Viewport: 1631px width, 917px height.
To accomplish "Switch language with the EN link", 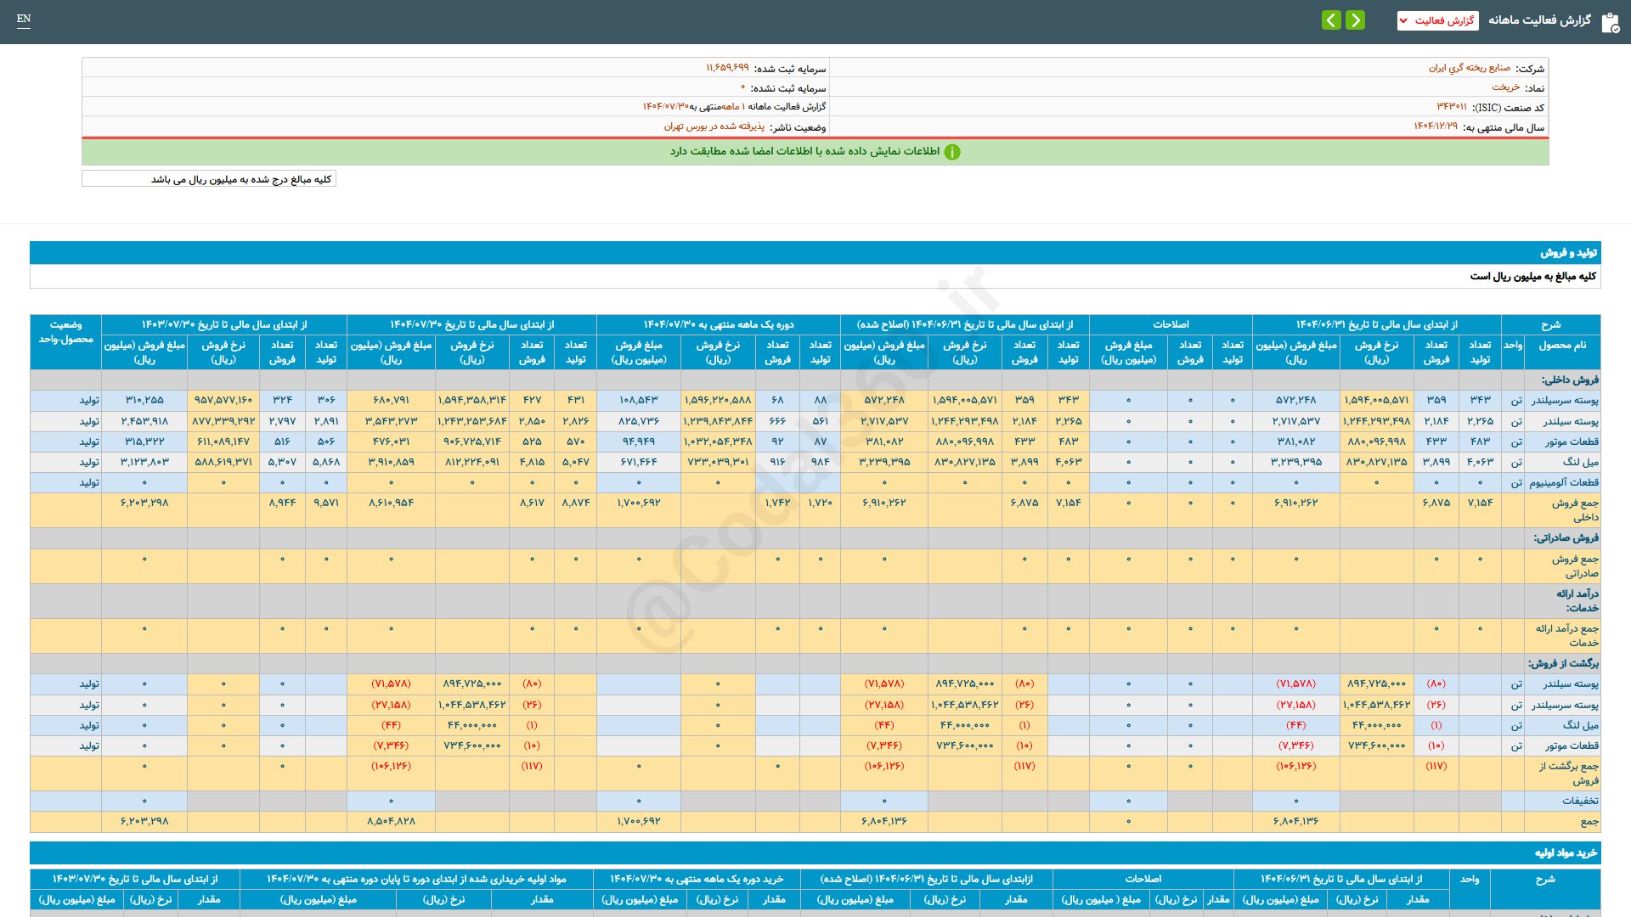I will (x=24, y=19).
